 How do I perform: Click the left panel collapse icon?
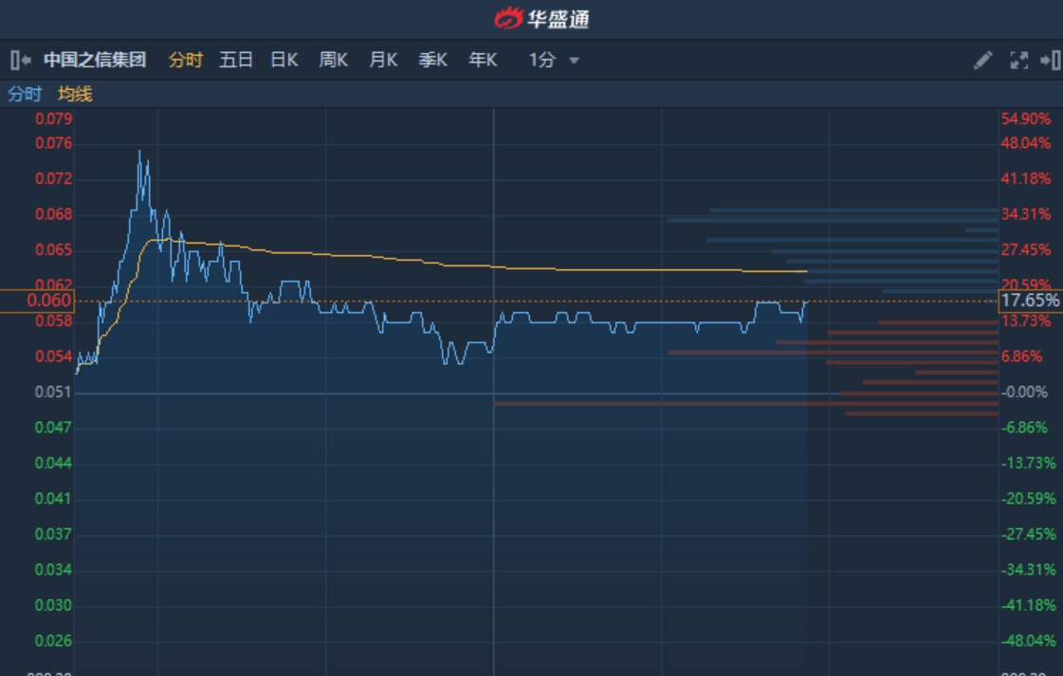coord(20,61)
